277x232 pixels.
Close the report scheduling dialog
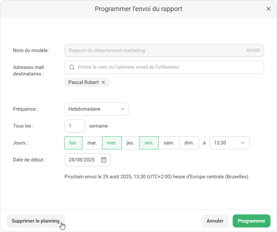[269, 9]
